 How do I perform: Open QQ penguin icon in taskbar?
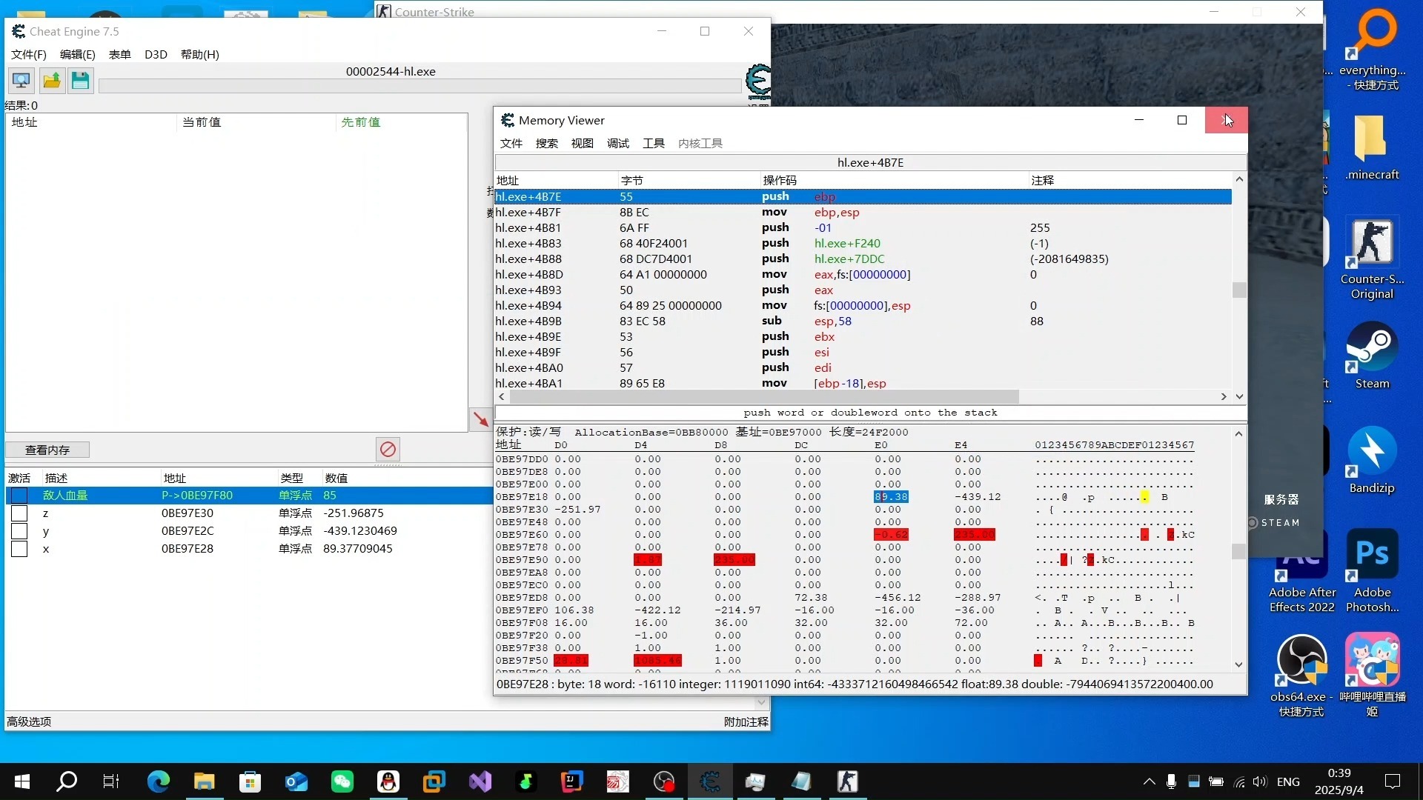388,781
